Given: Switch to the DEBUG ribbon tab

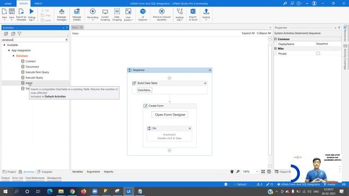Looking at the screenshot, I should (x=38, y=4).
